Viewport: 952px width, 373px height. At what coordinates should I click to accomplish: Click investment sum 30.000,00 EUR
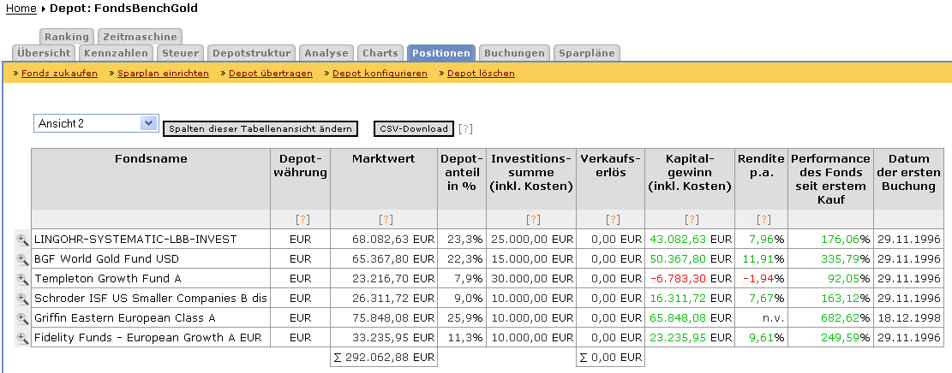point(531,279)
